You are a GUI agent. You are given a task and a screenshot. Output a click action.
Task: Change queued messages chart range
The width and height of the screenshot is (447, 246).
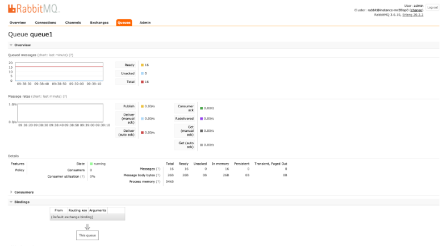point(53,55)
